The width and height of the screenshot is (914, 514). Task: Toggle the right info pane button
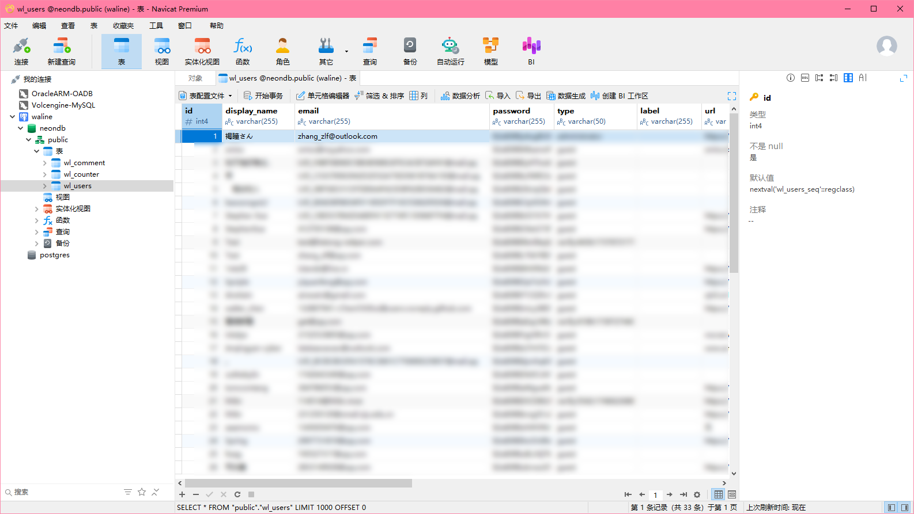pyautogui.click(x=905, y=508)
